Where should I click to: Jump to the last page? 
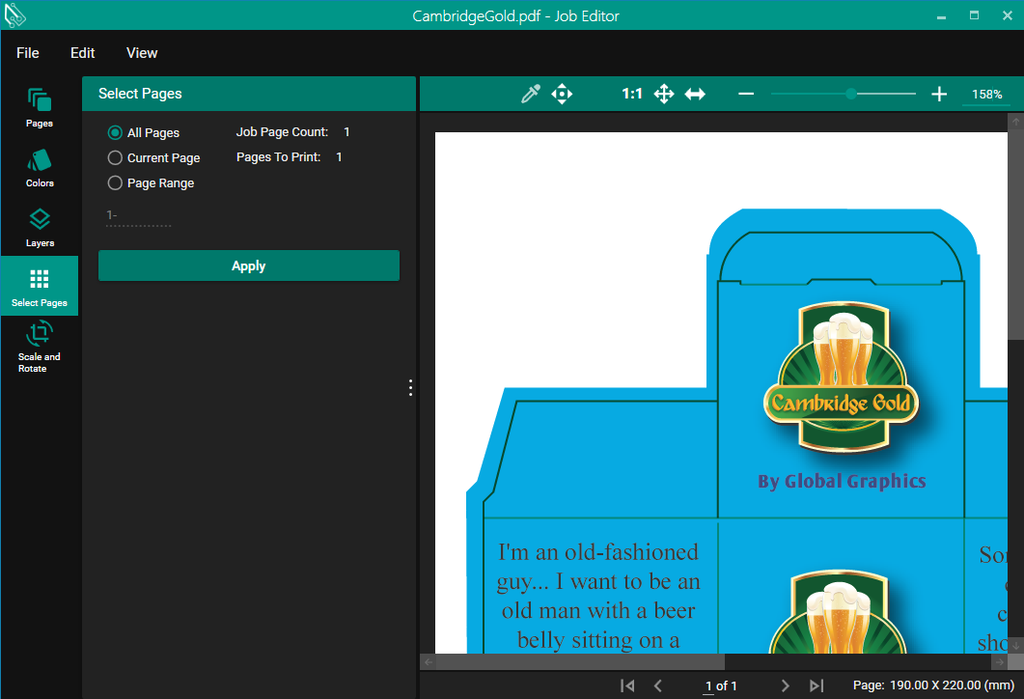pos(816,685)
